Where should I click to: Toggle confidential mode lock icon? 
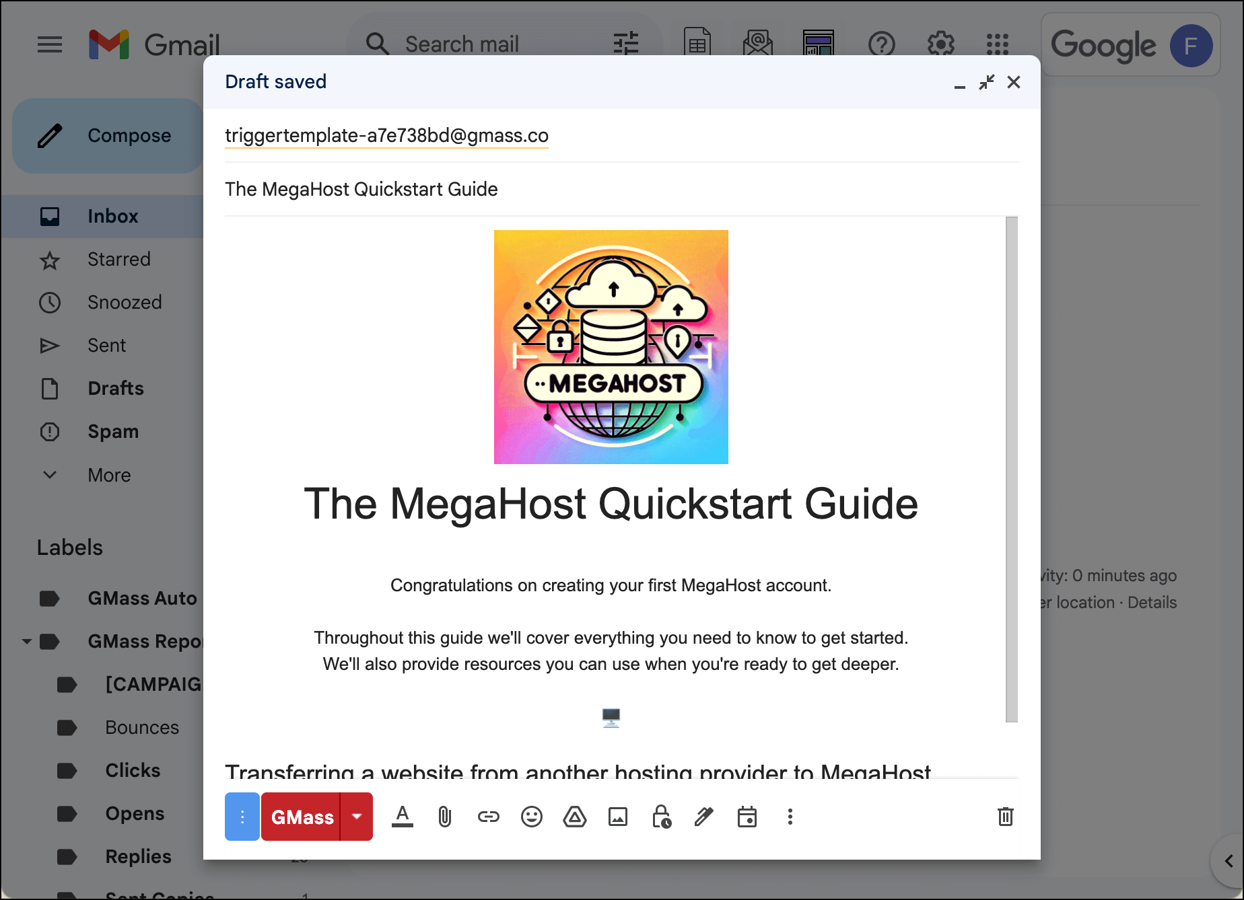(x=661, y=817)
